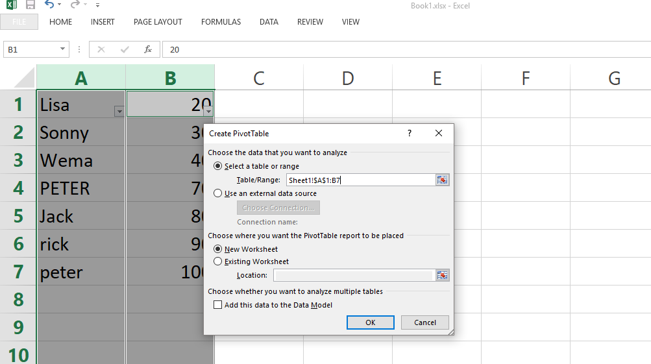Select the column D header

point(348,79)
